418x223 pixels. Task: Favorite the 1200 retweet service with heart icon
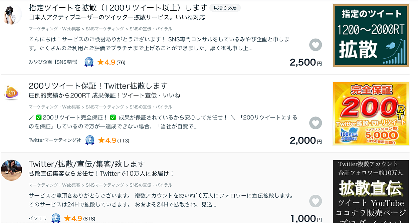coord(316,45)
